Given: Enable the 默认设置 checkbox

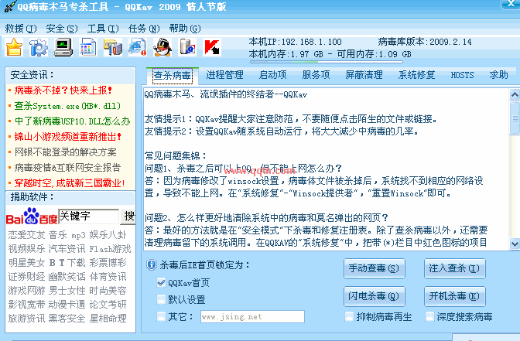Looking at the screenshot, I should click(x=161, y=299).
